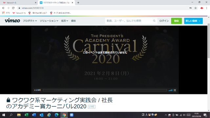Expand the ソリューション menu

click(x=49, y=21)
